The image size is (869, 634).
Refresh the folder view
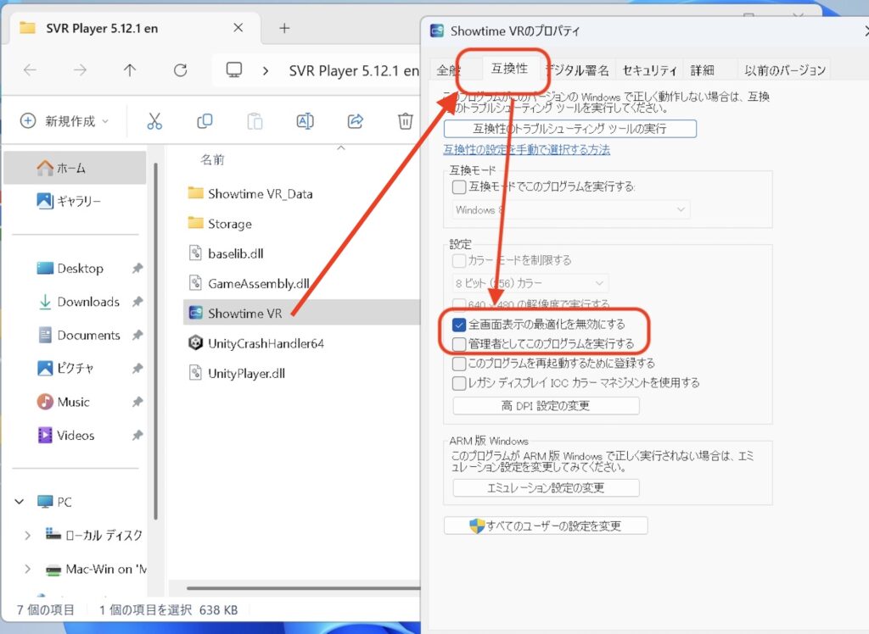(180, 70)
